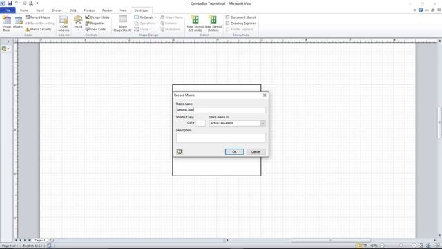
Task: Open help in Record Macro dialog
Action: (180, 151)
